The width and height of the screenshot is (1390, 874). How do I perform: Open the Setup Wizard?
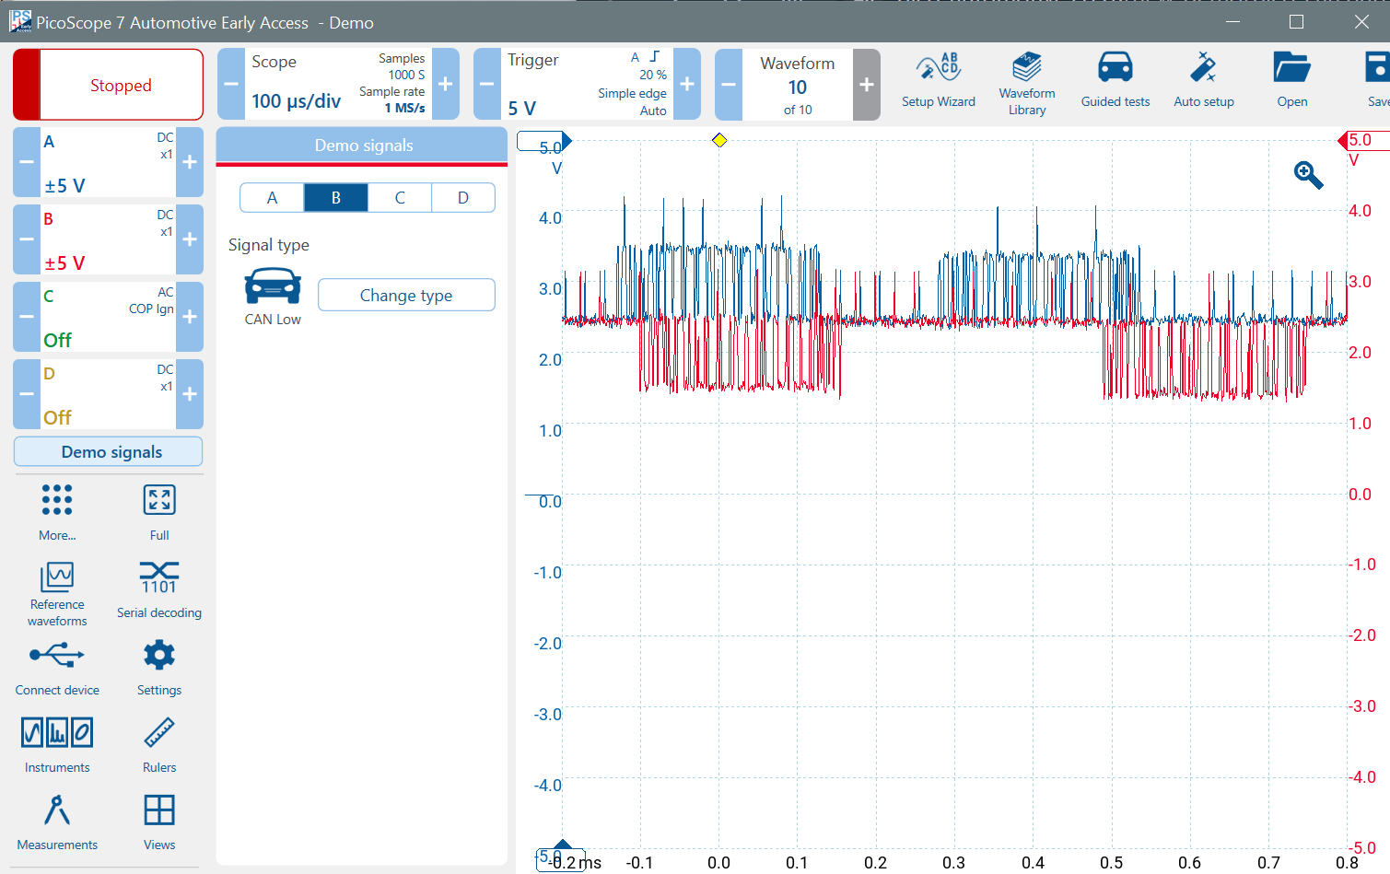(938, 81)
